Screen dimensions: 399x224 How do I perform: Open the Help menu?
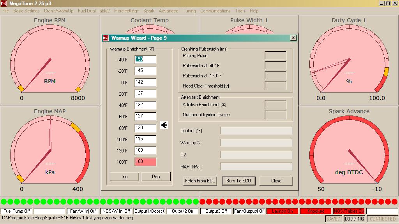coord(254,11)
